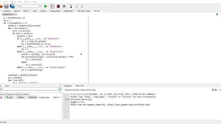Viewport: 221px width, 124px height.
Task: Click the pygame.org contribute URL in the shell
Action: (x=128, y=105)
